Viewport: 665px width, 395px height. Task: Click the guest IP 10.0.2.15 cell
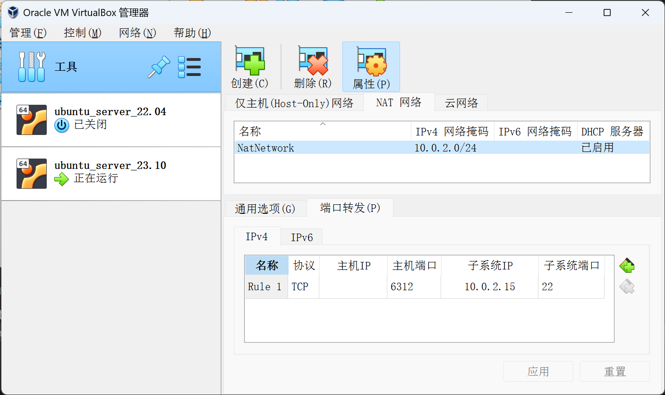tap(490, 286)
